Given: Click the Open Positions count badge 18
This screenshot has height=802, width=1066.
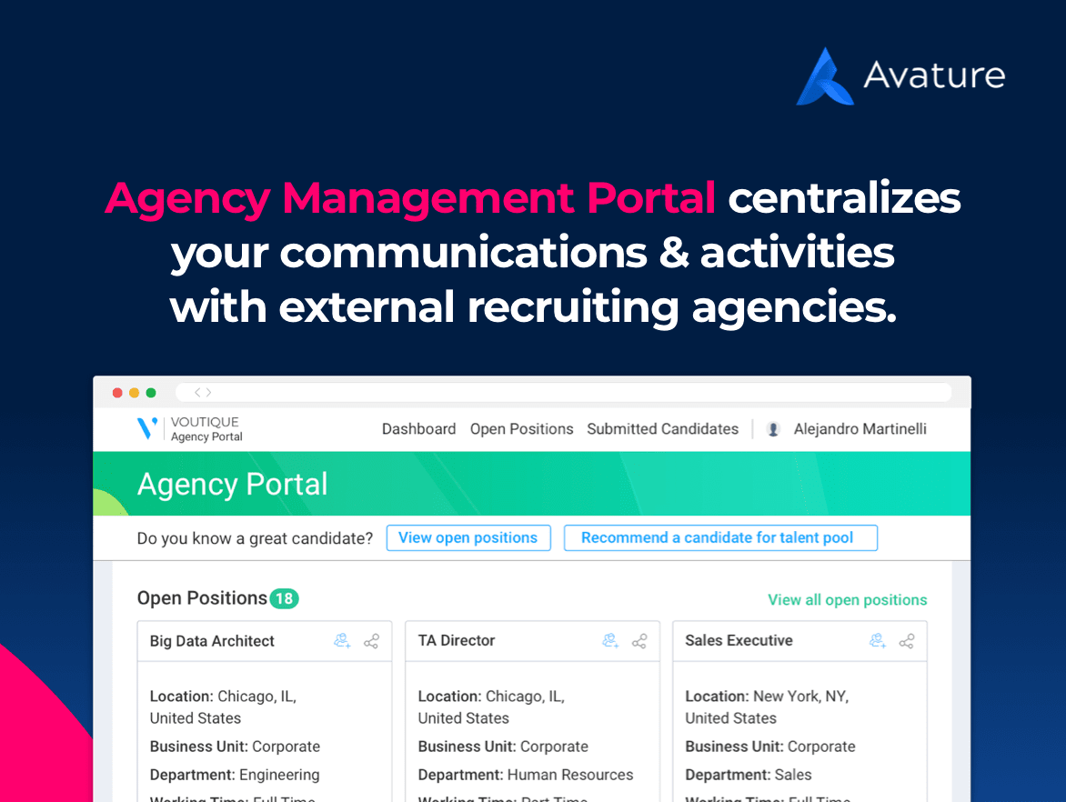Looking at the screenshot, I should tap(284, 599).
